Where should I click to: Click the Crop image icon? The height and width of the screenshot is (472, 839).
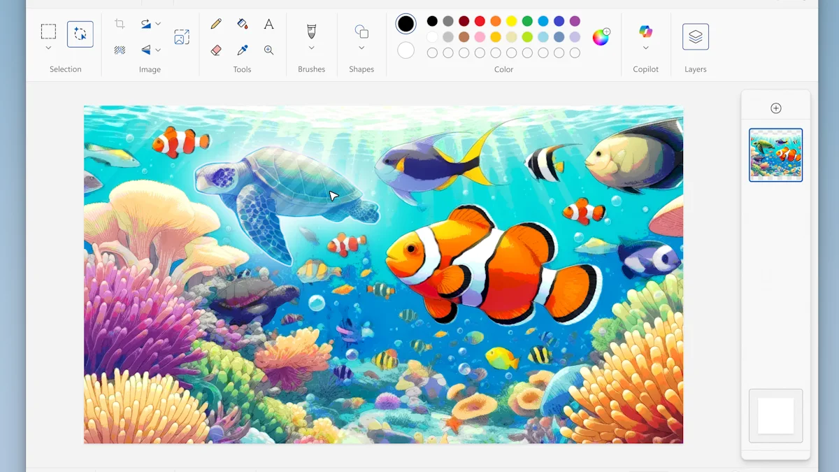(120, 24)
